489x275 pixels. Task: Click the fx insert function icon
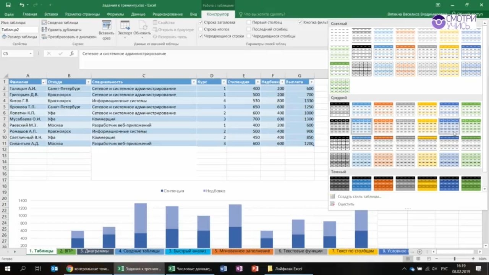[x=72, y=54]
